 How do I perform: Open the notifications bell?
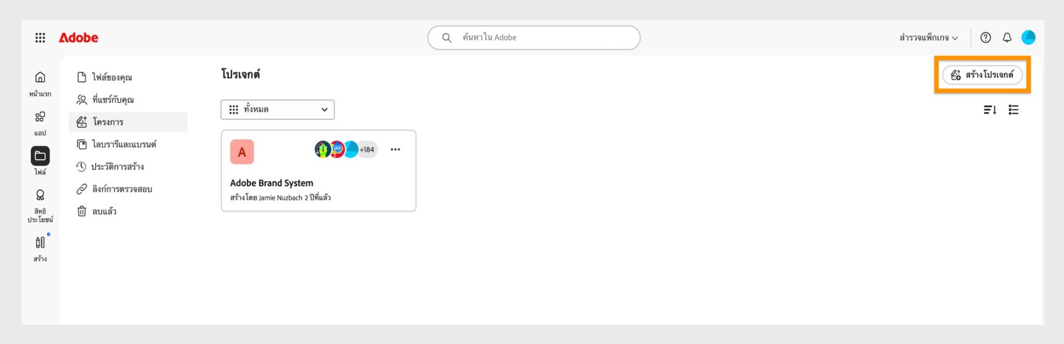point(1007,38)
